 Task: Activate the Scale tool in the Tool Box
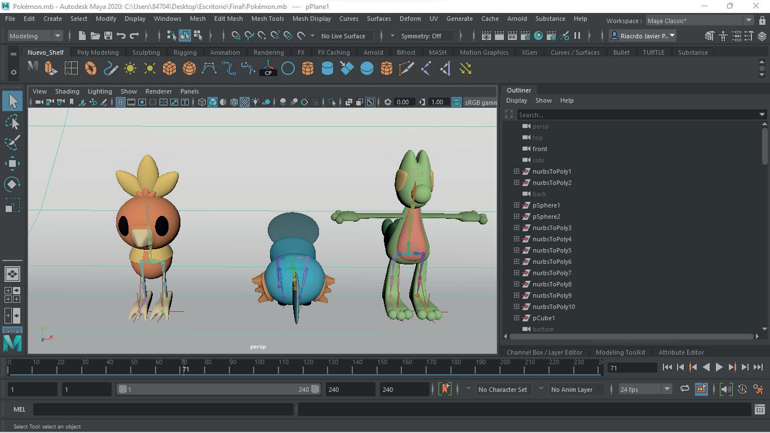(x=12, y=205)
